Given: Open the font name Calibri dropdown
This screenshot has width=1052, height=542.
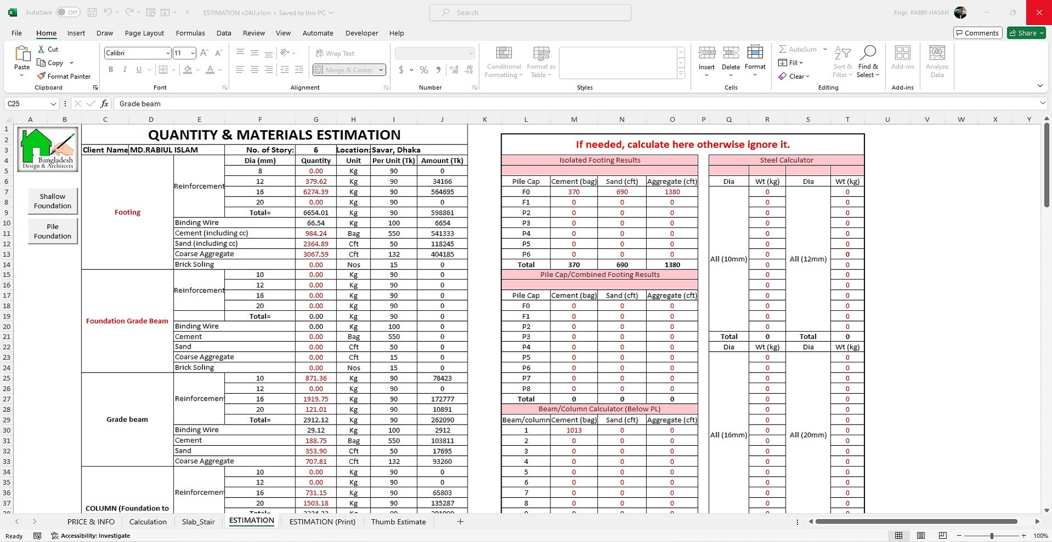Looking at the screenshot, I should 167,53.
